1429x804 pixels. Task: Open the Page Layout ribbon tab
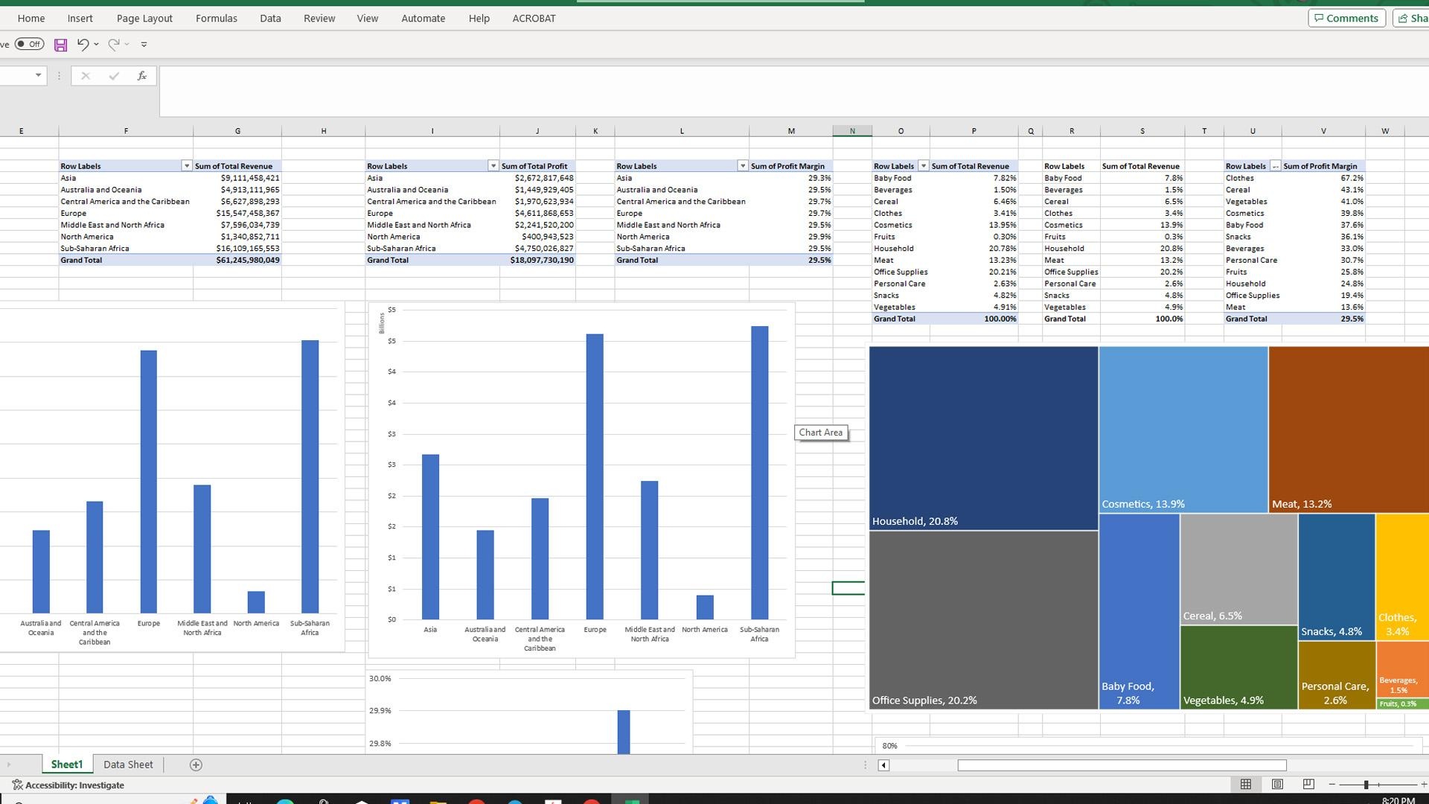click(144, 19)
